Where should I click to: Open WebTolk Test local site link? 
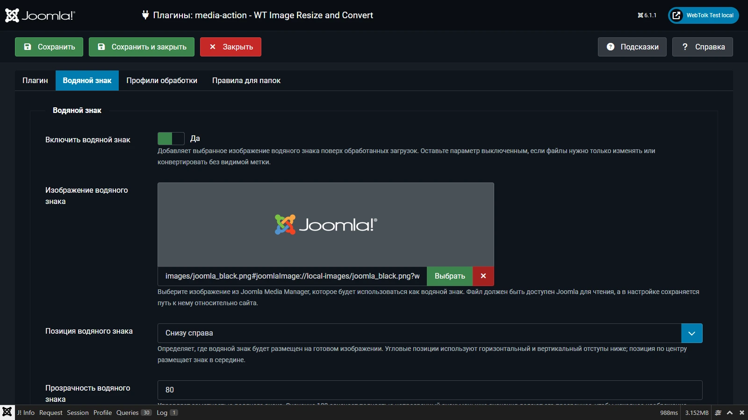click(703, 15)
